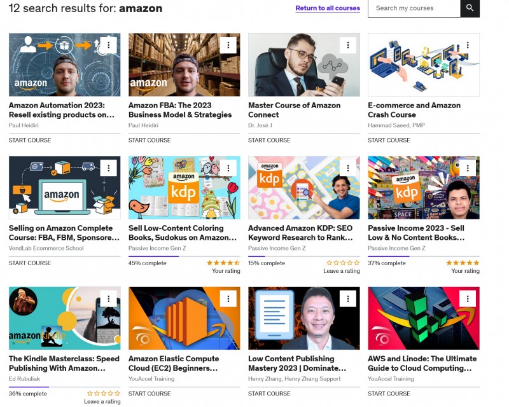Open three-dot menu on Master Course of Amazon Connect
The image size is (509, 407).
coord(348,45)
